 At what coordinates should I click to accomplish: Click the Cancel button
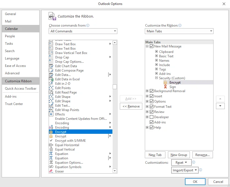coord(218,182)
